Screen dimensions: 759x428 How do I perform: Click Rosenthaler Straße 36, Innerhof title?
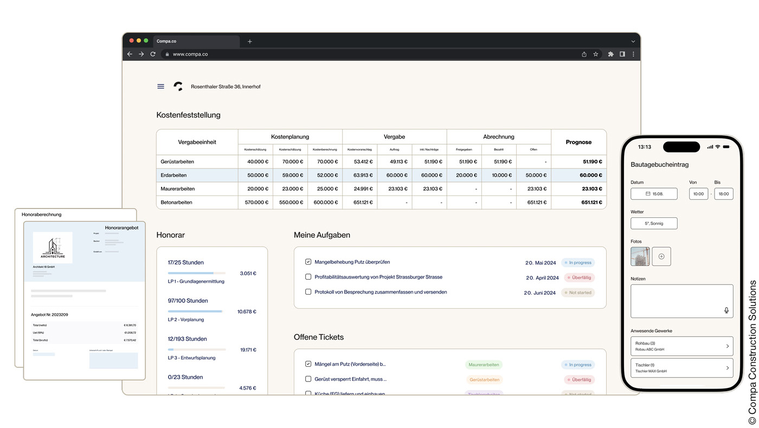(226, 87)
